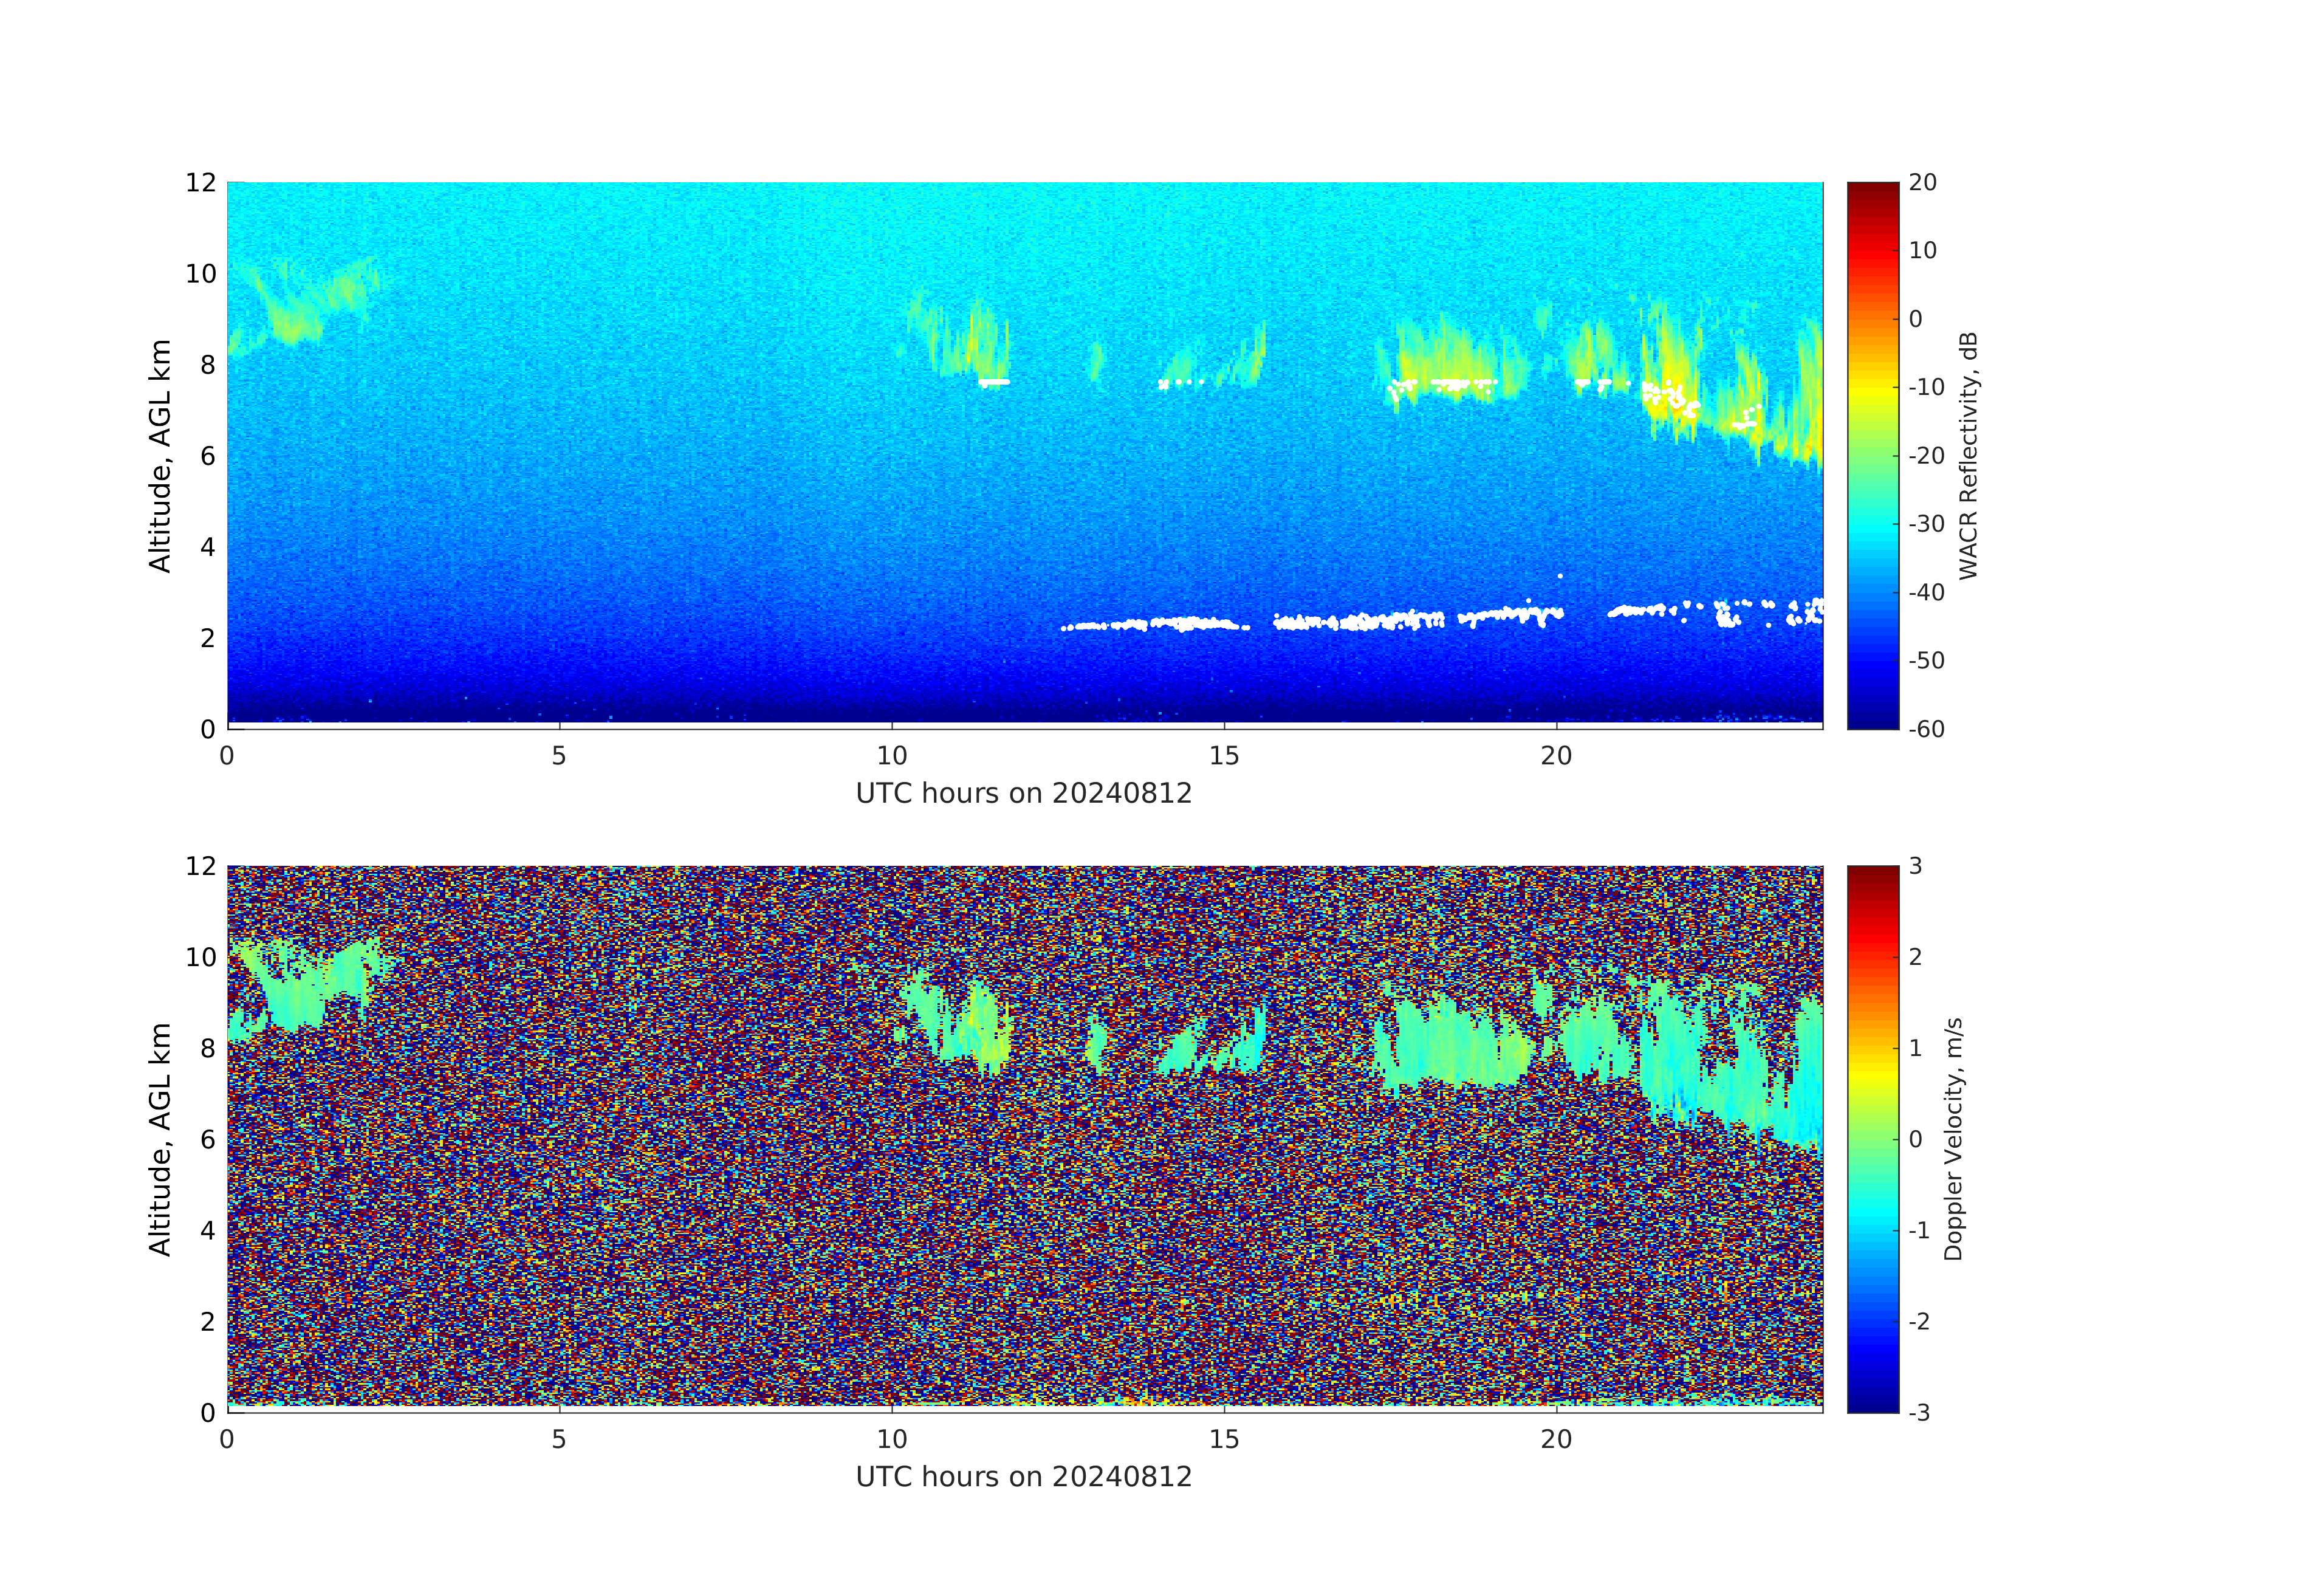
Task: Click hour 5 tick under Doppler plot
Action: [558, 1439]
